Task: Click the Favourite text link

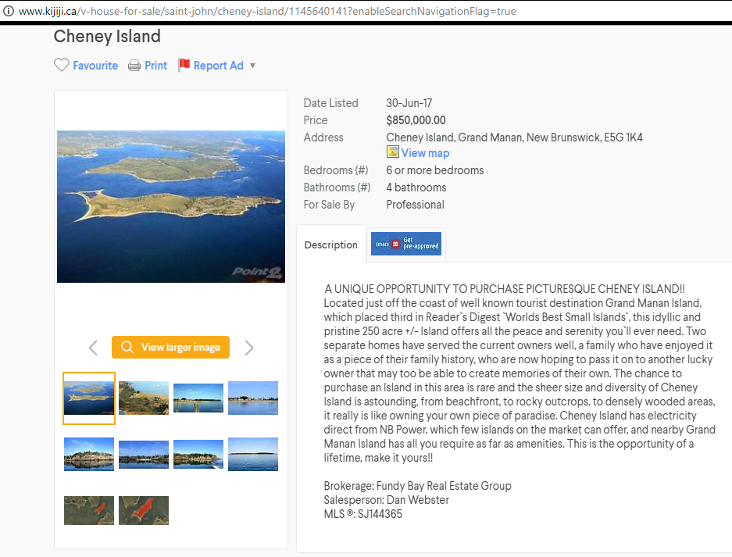Action: (x=94, y=65)
